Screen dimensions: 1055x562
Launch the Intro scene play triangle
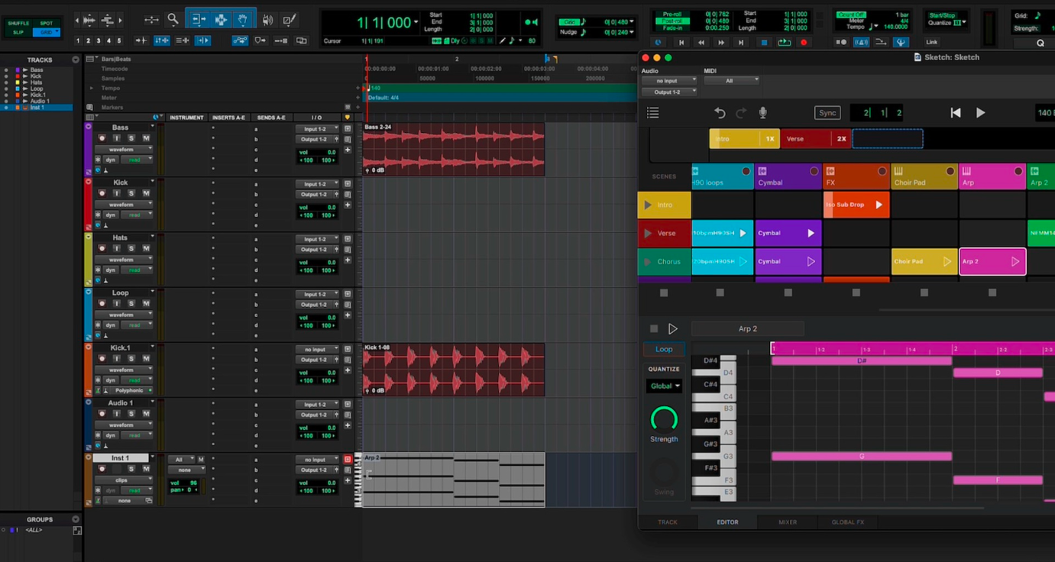pyautogui.click(x=648, y=205)
